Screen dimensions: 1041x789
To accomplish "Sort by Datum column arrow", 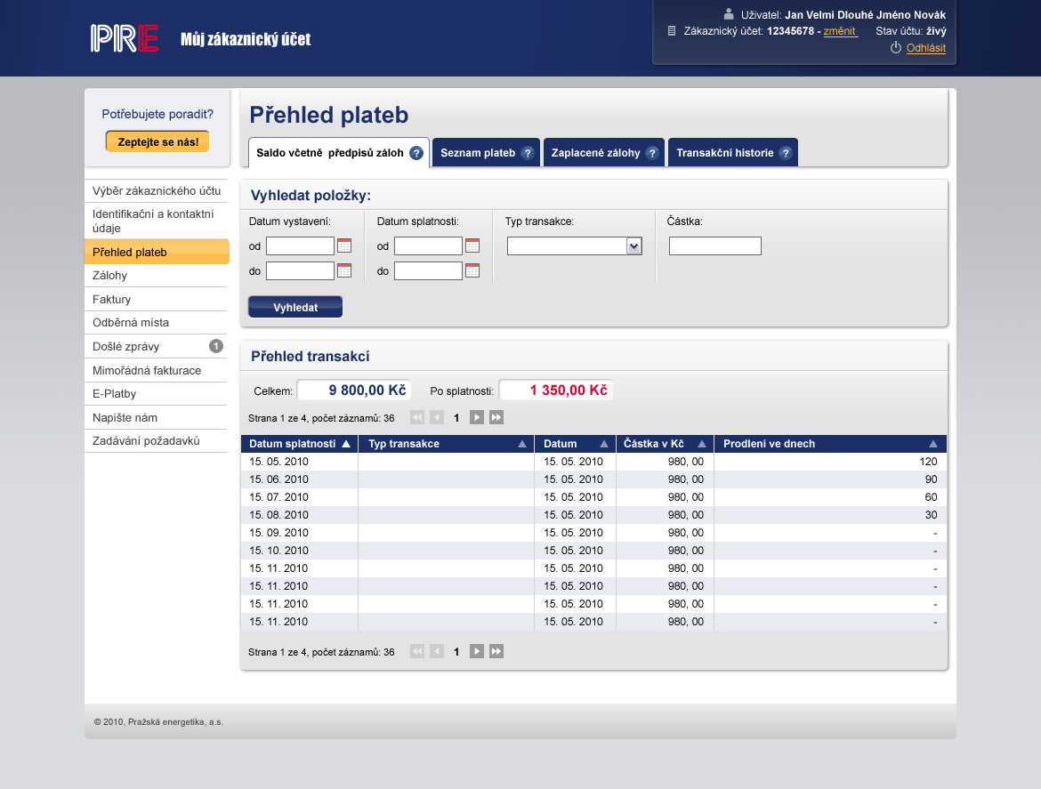I will [x=604, y=444].
